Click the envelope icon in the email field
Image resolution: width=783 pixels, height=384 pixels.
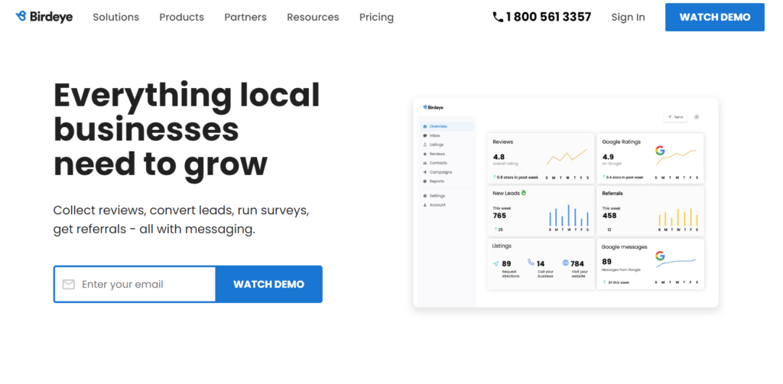(x=68, y=285)
